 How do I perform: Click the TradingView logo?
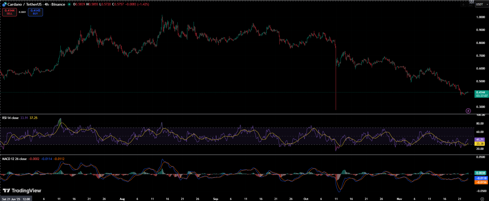coord(22,191)
